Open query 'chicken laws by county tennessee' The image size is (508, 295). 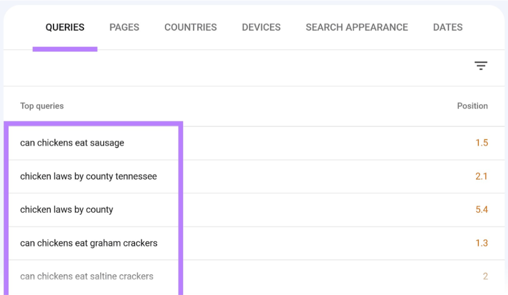click(88, 176)
